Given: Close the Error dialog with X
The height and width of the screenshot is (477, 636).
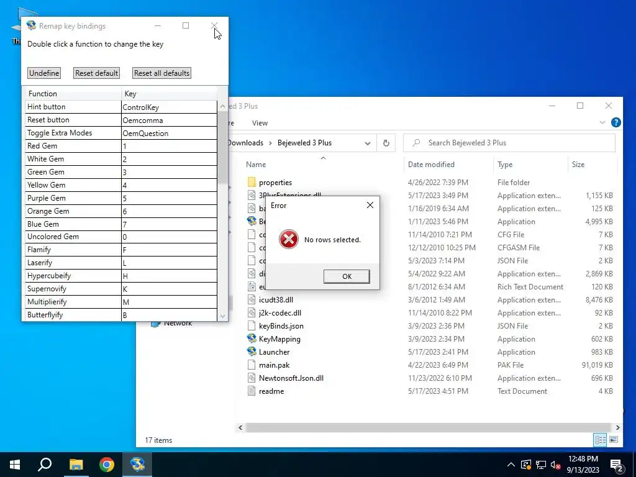Looking at the screenshot, I should pos(370,205).
